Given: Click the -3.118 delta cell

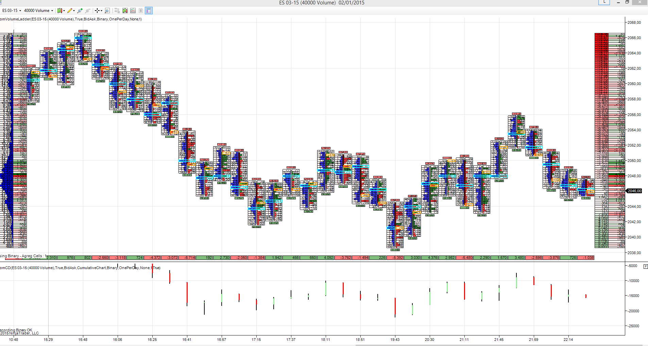Looking at the screenshot, I should (118, 258).
